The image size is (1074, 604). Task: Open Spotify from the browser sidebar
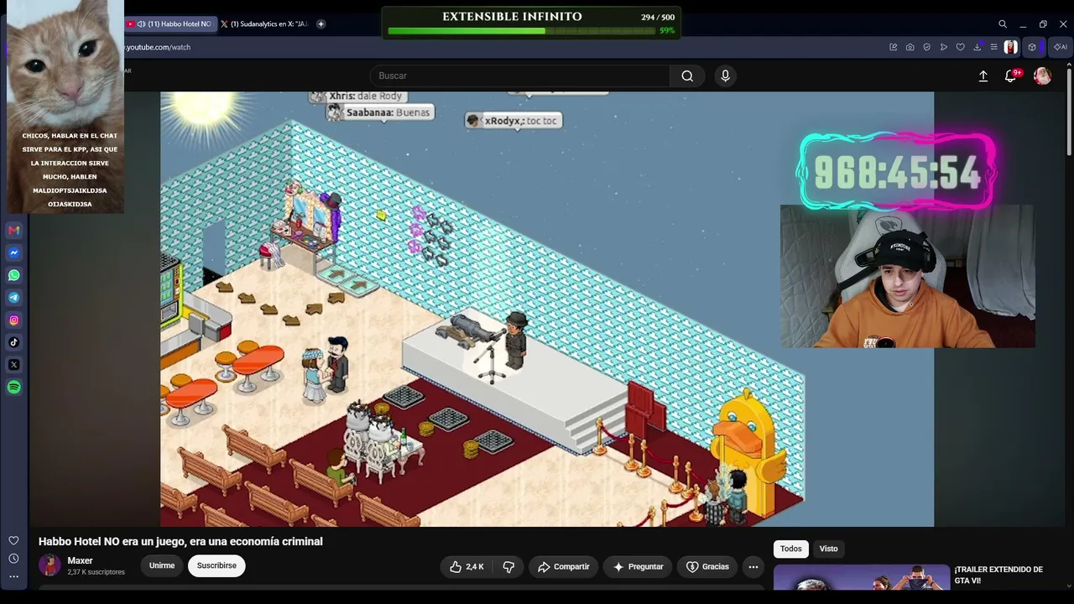pyautogui.click(x=14, y=387)
